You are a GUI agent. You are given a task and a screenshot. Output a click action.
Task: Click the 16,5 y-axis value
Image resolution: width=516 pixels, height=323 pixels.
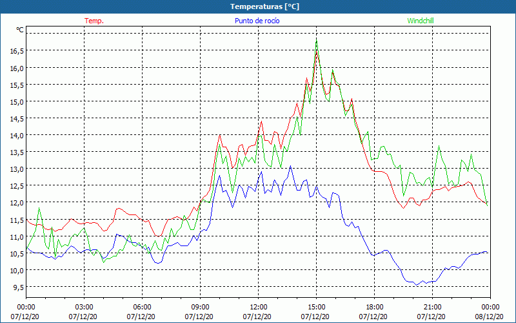(x=17, y=51)
